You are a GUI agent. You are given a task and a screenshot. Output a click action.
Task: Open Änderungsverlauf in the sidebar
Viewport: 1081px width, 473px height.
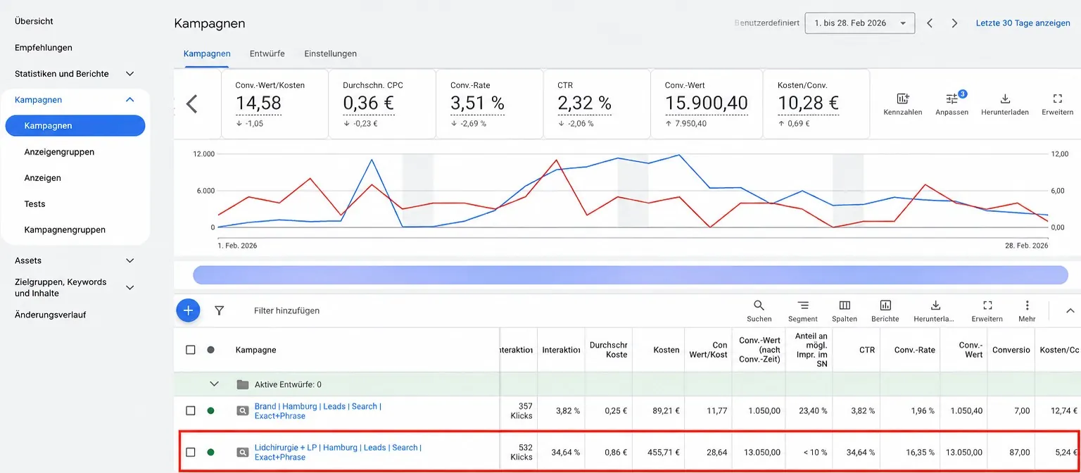(51, 315)
